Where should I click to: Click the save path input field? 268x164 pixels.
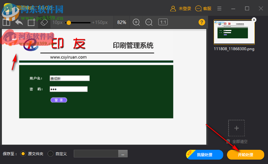coord(96,154)
